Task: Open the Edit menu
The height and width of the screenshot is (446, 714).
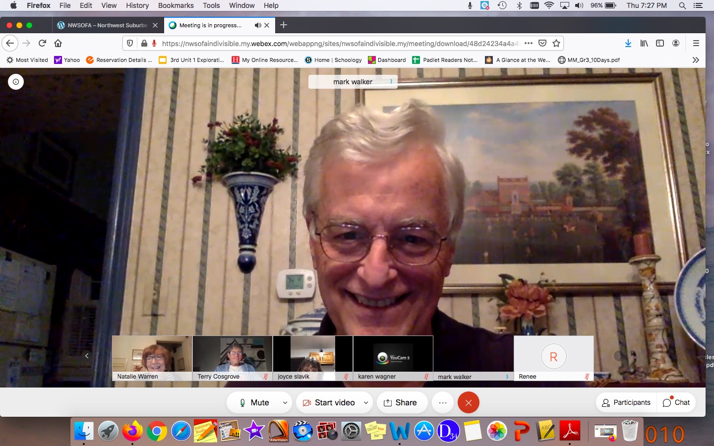Action: [x=86, y=5]
